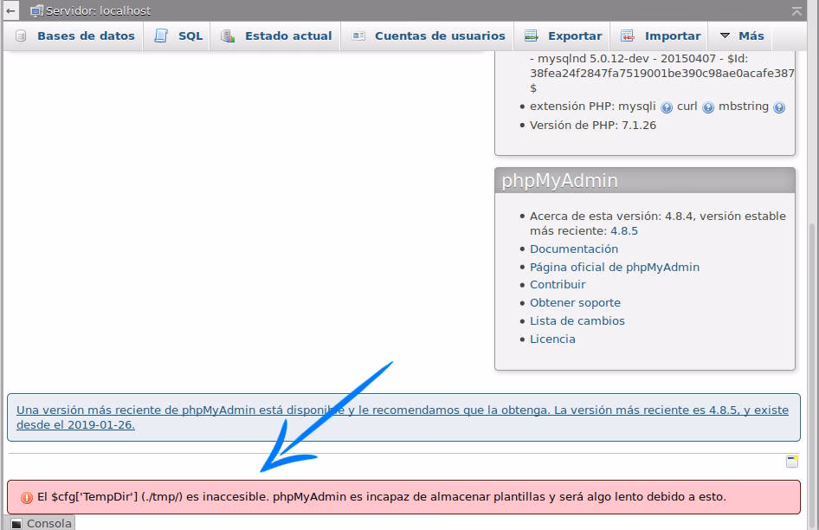Go to the Importar tab
The width and height of the screenshot is (819, 530).
pyautogui.click(x=661, y=36)
